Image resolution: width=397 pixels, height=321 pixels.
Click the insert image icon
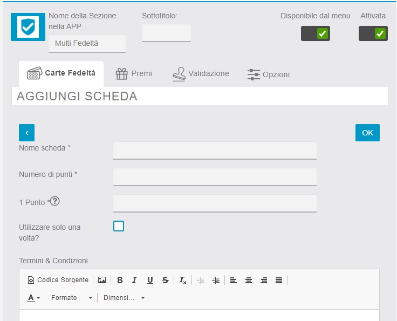102,280
